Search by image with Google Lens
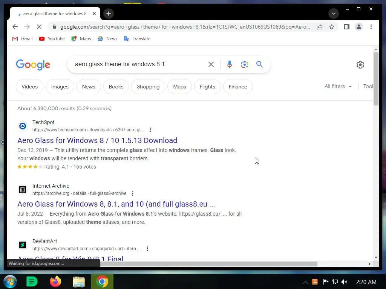The height and width of the screenshot is (289, 386). click(244, 64)
